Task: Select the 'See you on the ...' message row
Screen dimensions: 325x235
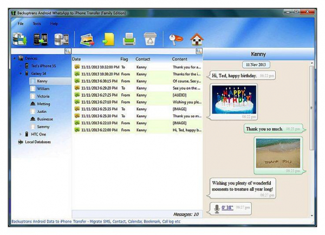Action: coord(137,88)
